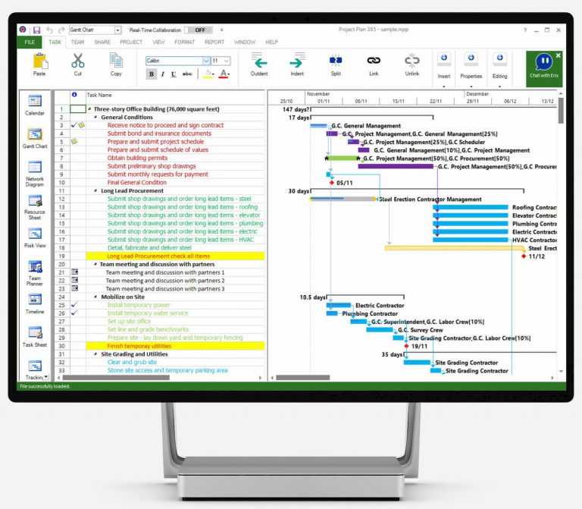Open the Network Diagram view
The height and width of the screenshot is (509, 582).
[x=35, y=173]
